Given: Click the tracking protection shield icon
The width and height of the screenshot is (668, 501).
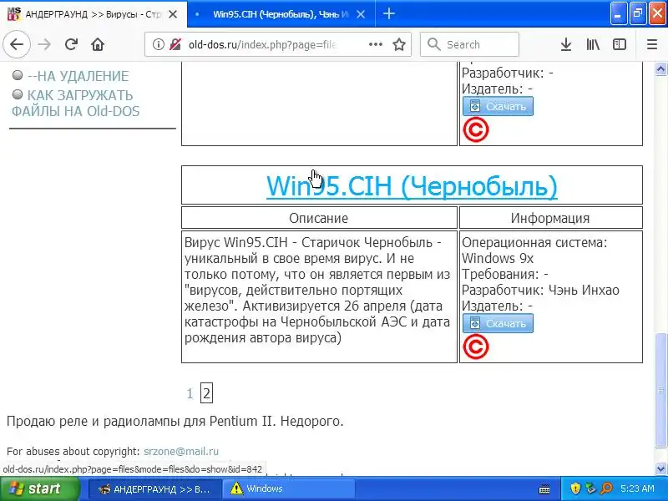Looking at the screenshot, I should (x=175, y=44).
